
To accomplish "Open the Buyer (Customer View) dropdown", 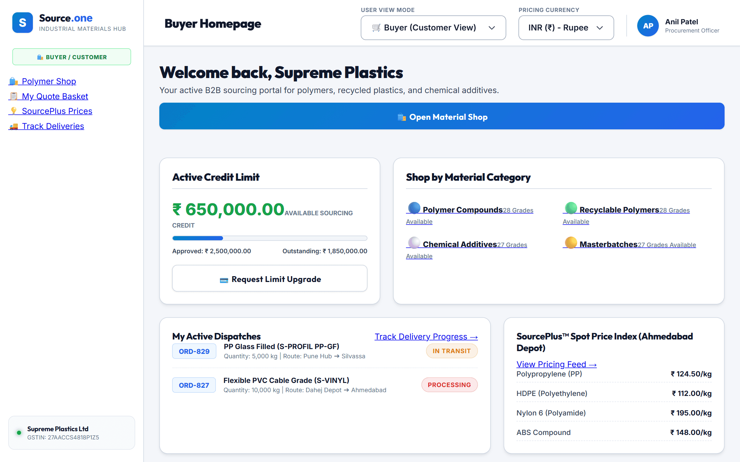I will tap(433, 28).
